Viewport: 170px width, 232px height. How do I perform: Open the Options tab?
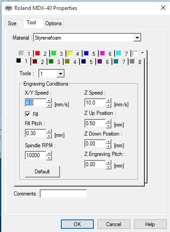(54, 23)
